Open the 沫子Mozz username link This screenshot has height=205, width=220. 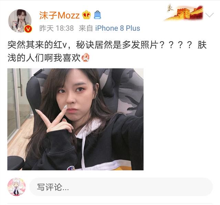tap(59, 15)
